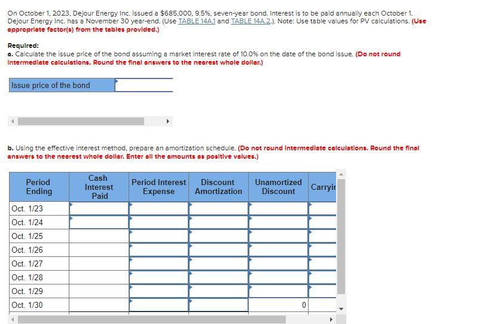
Task: Click the Period Ending column header
Action: (39, 187)
